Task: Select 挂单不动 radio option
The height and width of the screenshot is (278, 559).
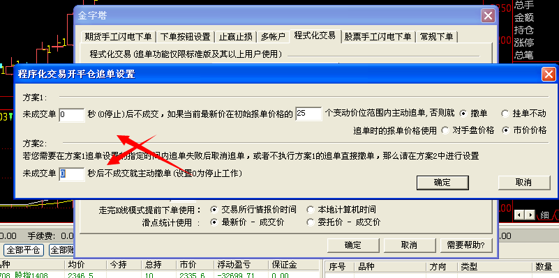Action: pyautogui.click(x=523, y=114)
